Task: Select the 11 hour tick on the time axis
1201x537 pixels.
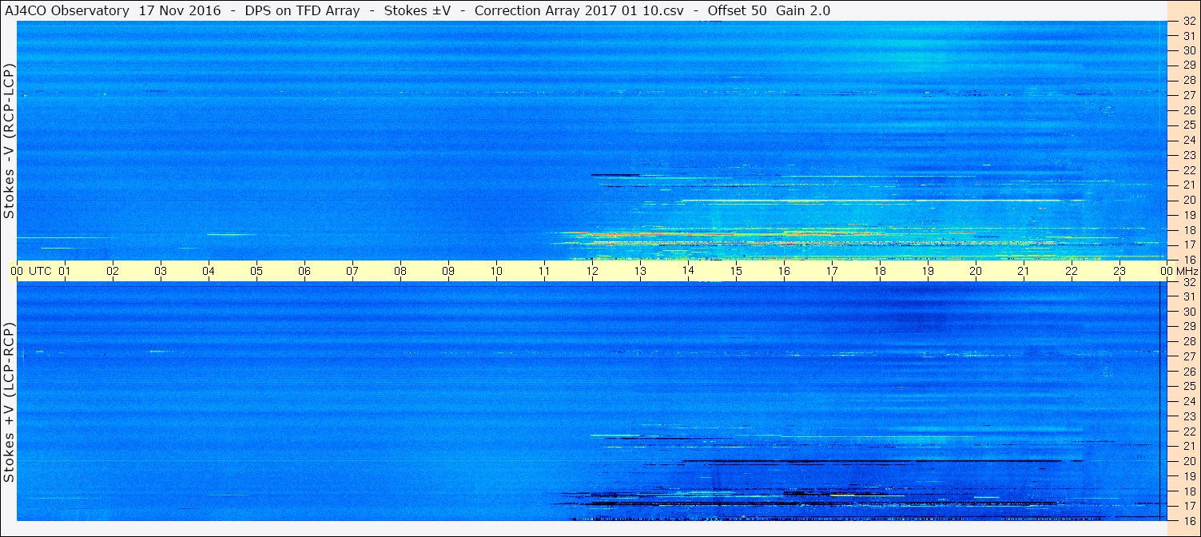Action: (x=544, y=271)
